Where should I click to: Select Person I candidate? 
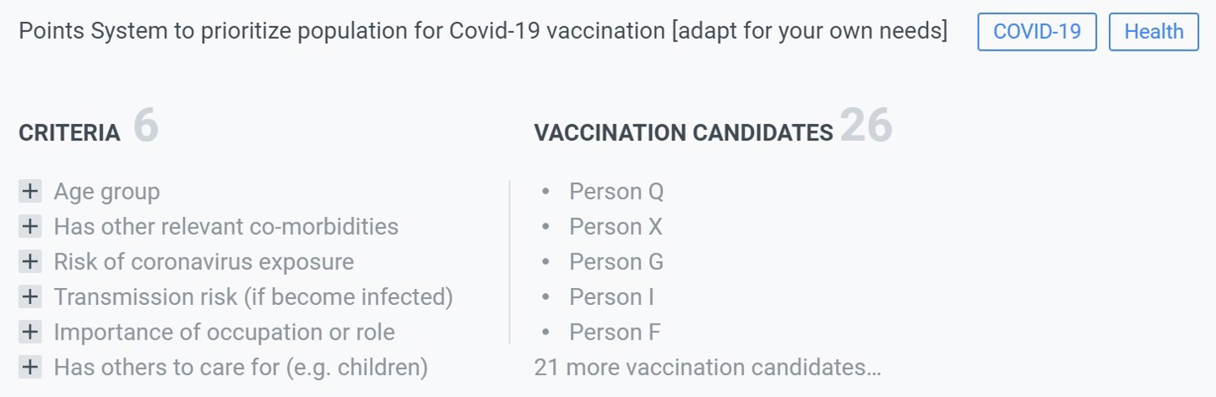(x=611, y=297)
